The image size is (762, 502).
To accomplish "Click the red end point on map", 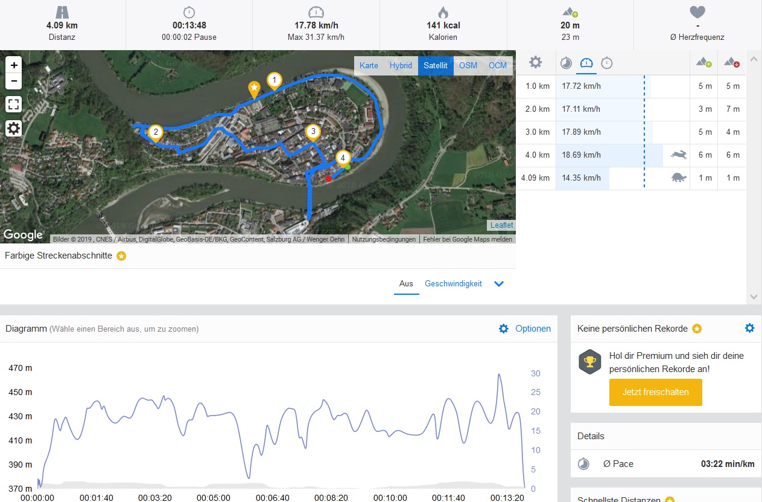I will [328, 178].
